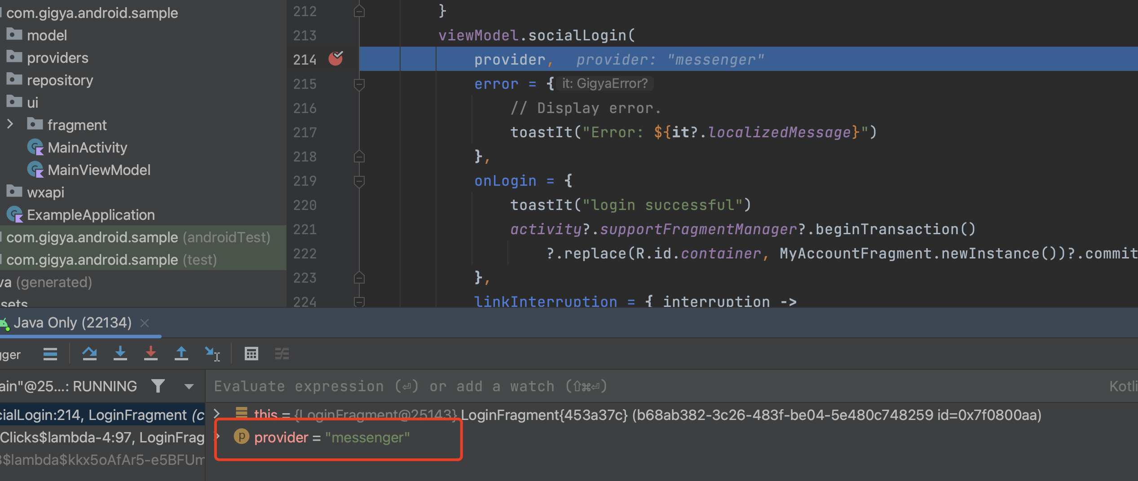The height and width of the screenshot is (481, 1138).
Task: Click the Evaluate expression input field
Action: tap(404, 386)
